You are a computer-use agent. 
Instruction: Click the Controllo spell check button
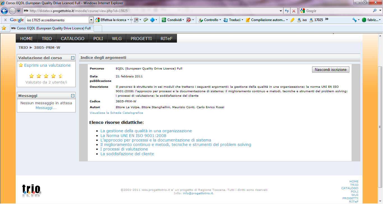click(x=208, y=20)
